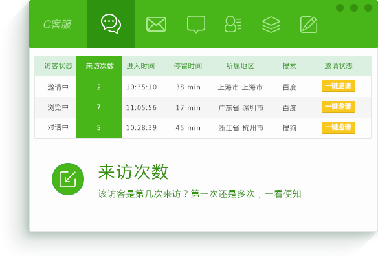Click the 38 min stay duration
The height and width of the screenshot is (256, 378).
[188, 87]
